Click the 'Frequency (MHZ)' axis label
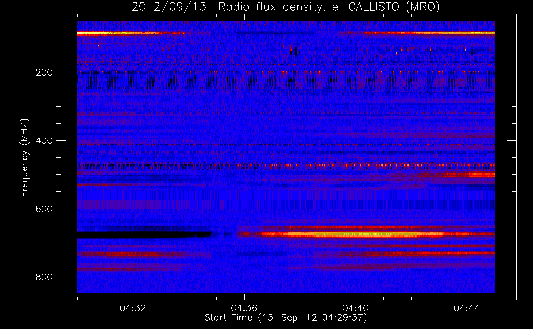Screen dimensions: 533x329 (25, 158)
